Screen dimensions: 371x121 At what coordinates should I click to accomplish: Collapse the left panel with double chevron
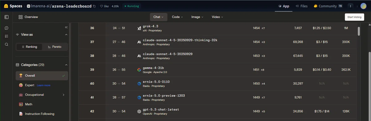click(66, 27)
